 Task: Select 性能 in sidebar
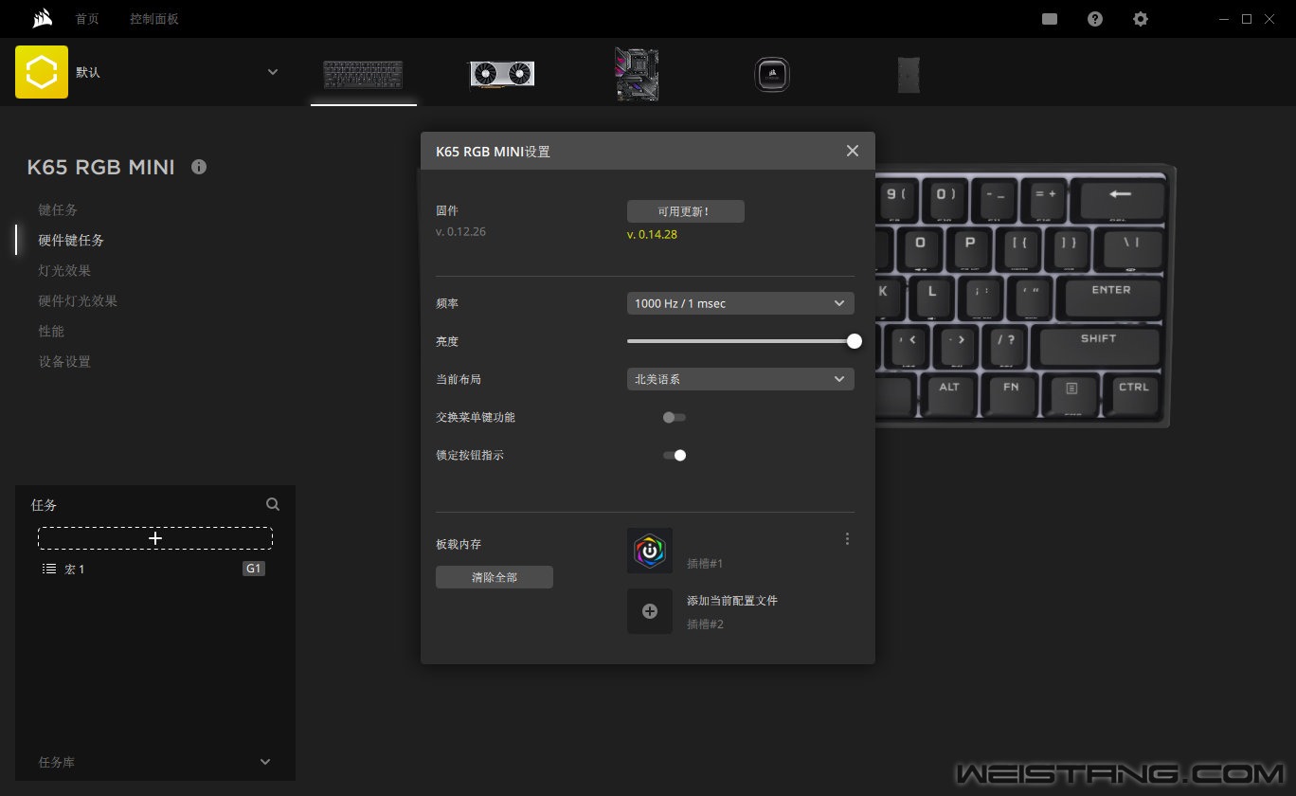(x=51, y=332)
